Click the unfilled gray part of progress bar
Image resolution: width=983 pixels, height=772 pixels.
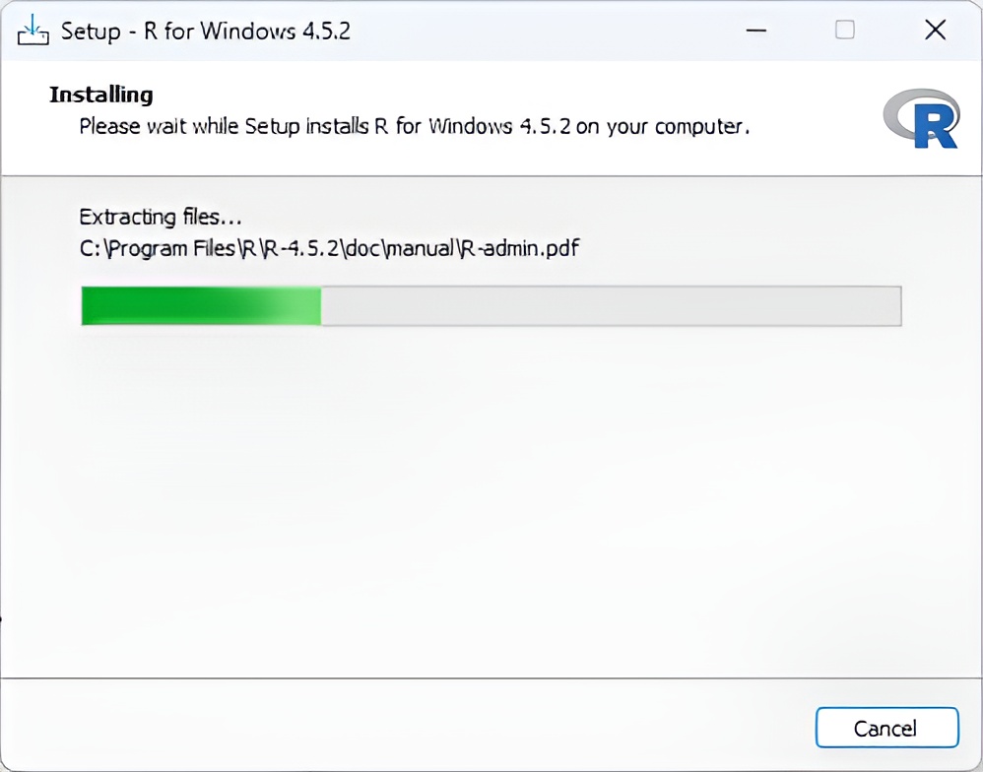611,306
